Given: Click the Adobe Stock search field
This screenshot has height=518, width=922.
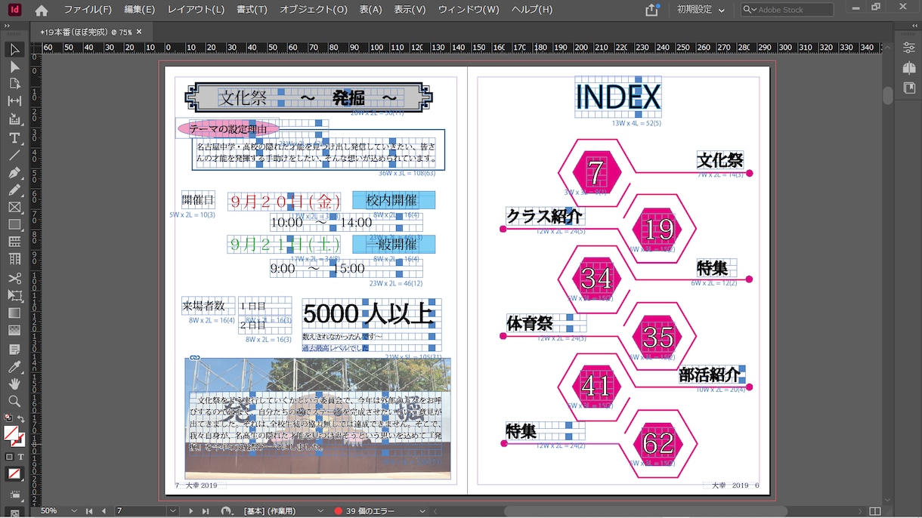Looking at the screenshot, I should click(786, 10).
